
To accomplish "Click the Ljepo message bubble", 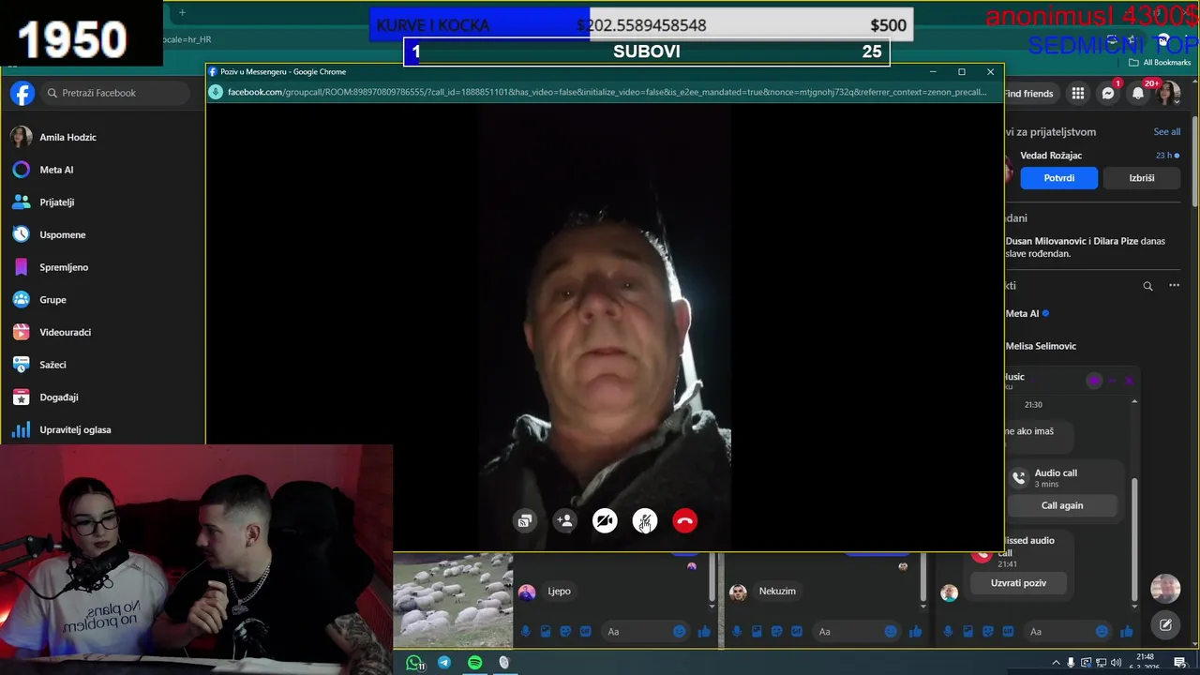I will pyautogui.click(x=560, y=592).
